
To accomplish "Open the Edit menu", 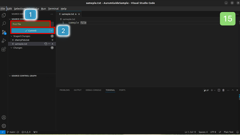I will pyautogui.click(x=10, y=9).
